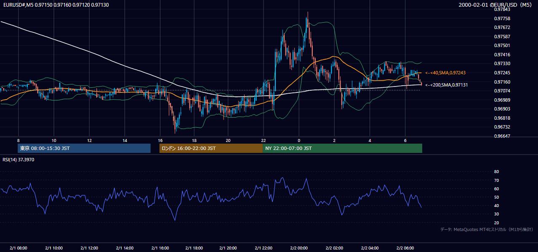Click the bottom date label 2/2 00:00

pos(299,248)
